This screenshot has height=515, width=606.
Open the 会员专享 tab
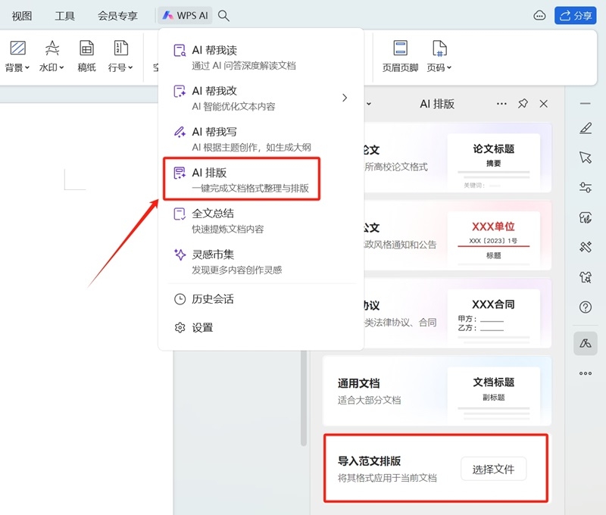pyautogui.click(x=117, y=16)
